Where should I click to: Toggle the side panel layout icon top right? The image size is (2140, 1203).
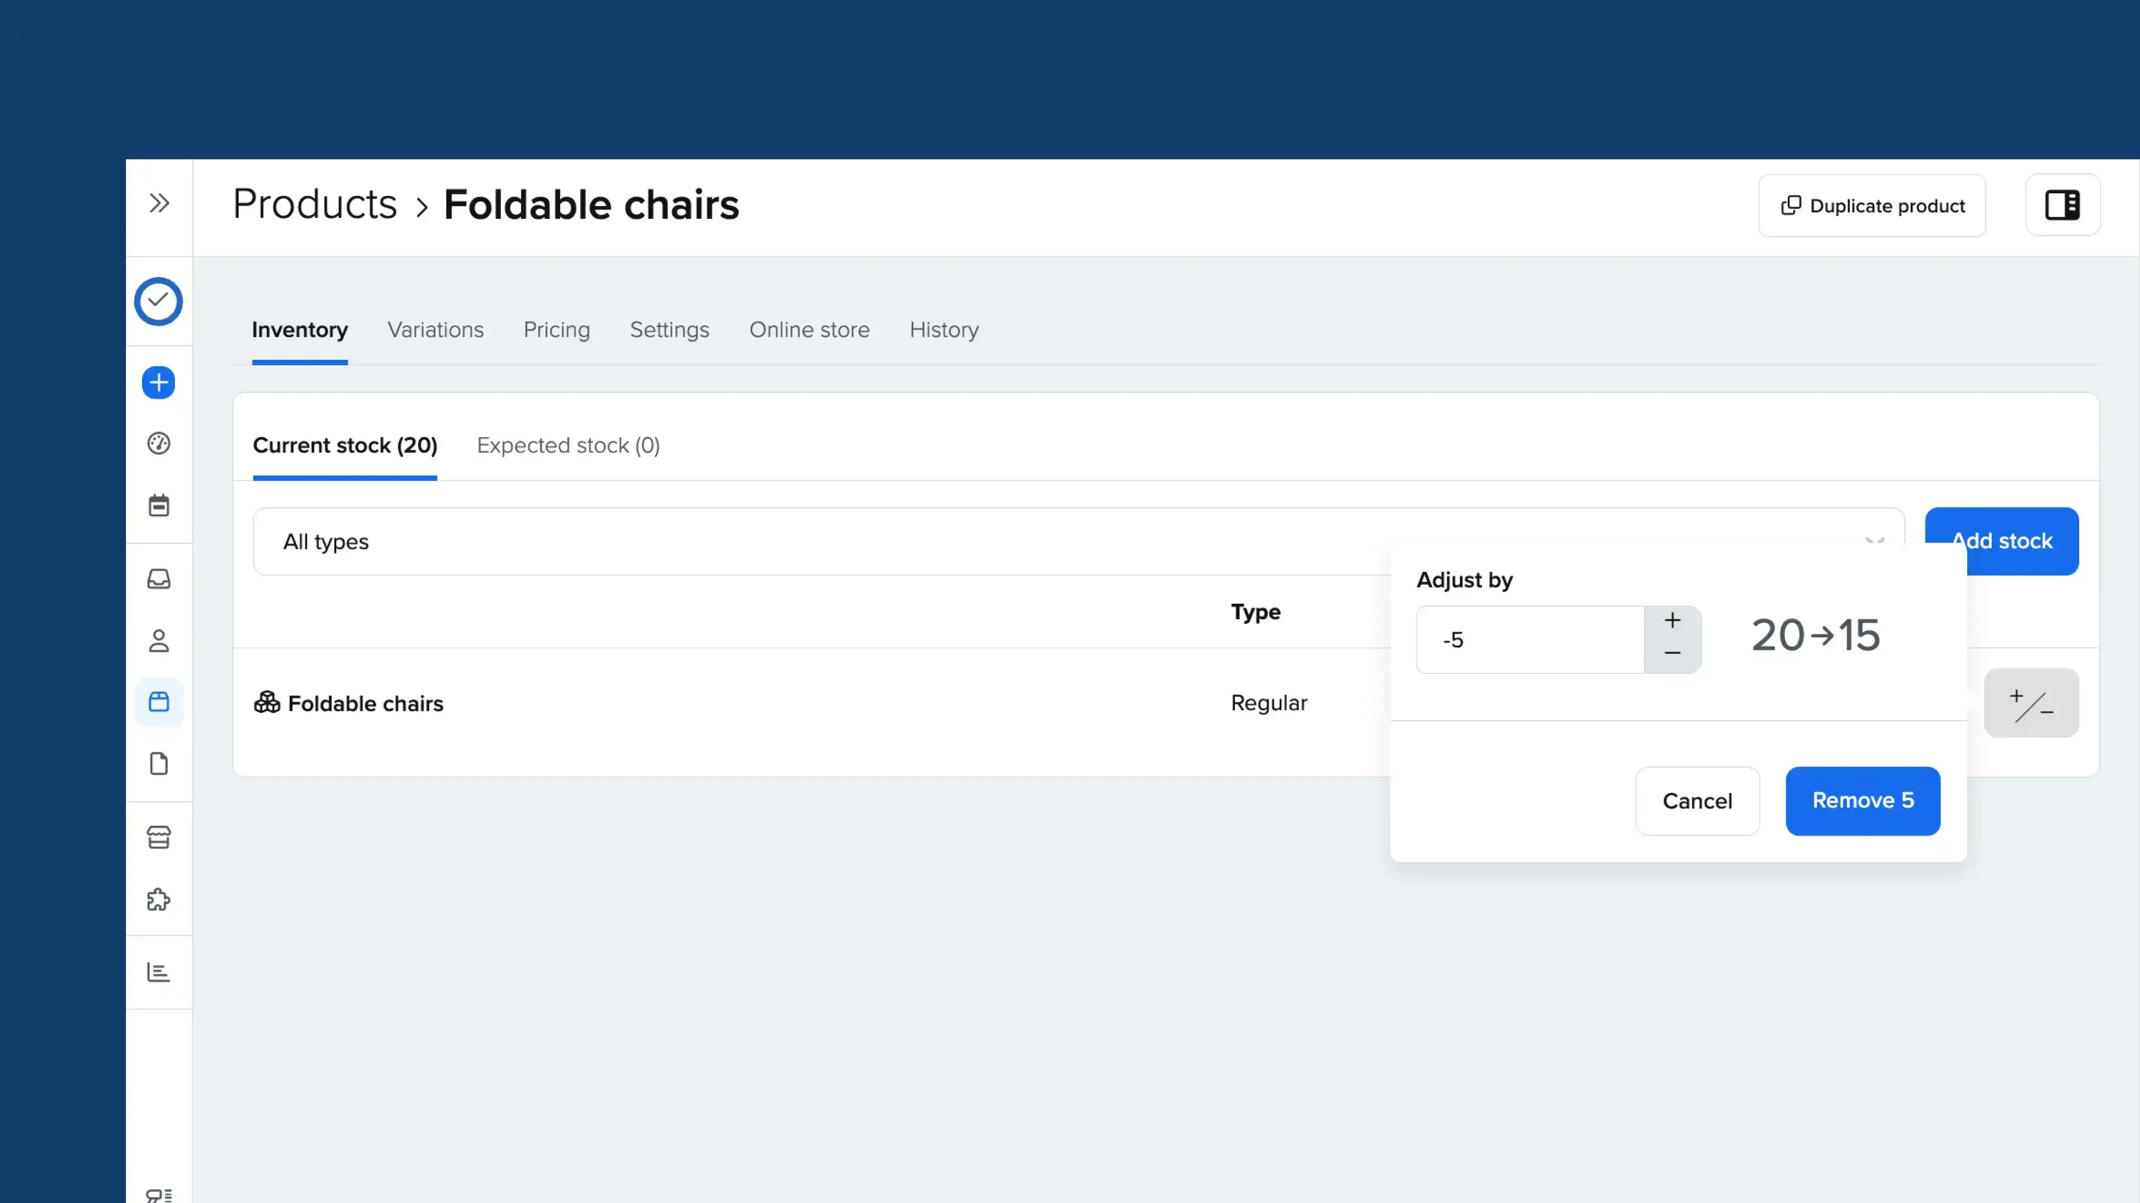2063,205
